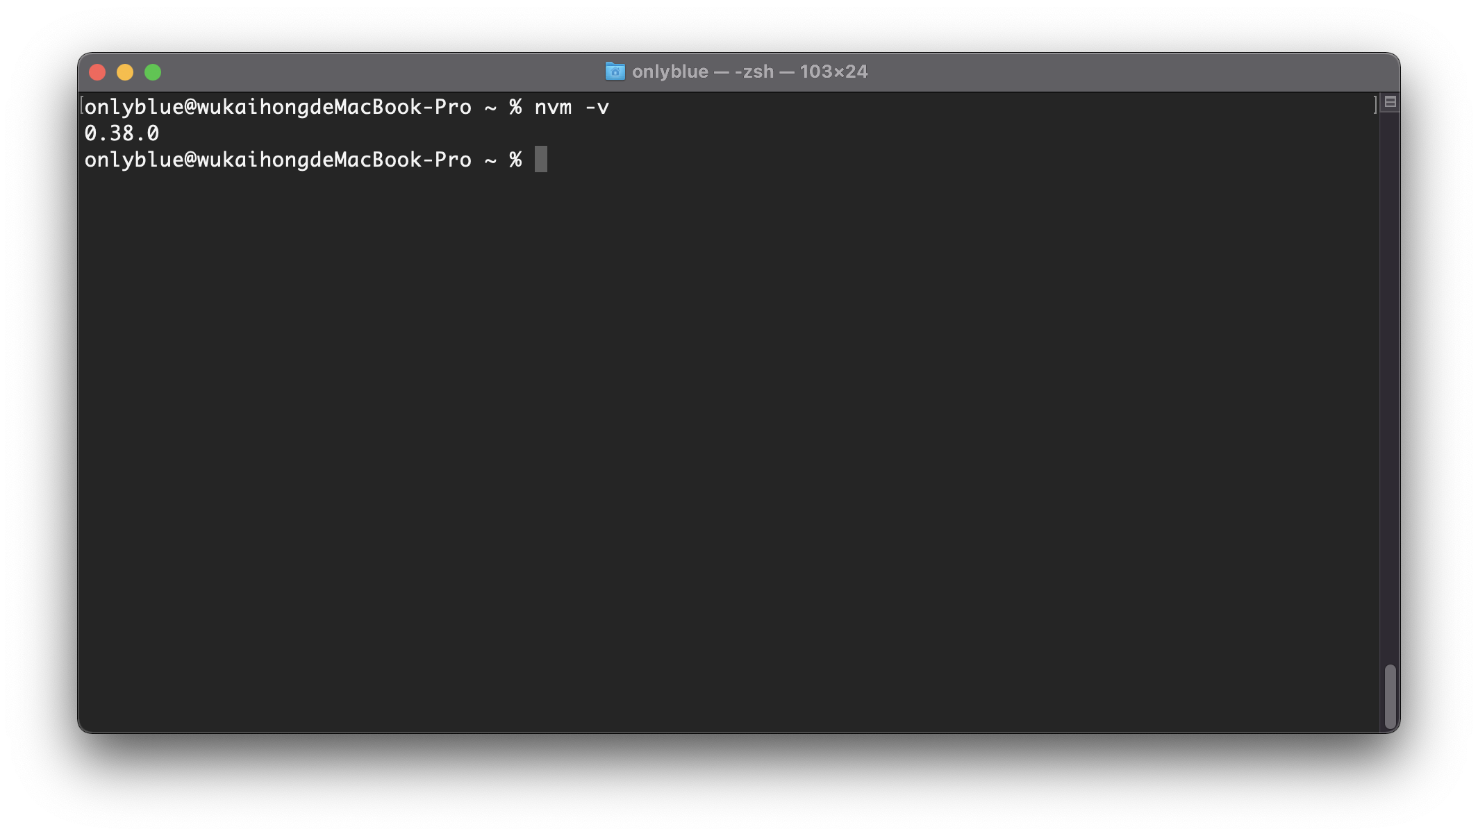Click the window title 'onlyblue — -zsh — 103×24'
1478x836 pixels.
coord(749,72)
